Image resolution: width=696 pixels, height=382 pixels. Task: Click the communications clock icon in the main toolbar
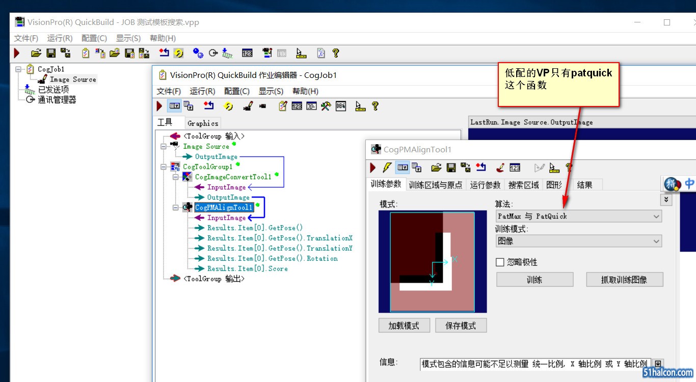pos(213,53)
